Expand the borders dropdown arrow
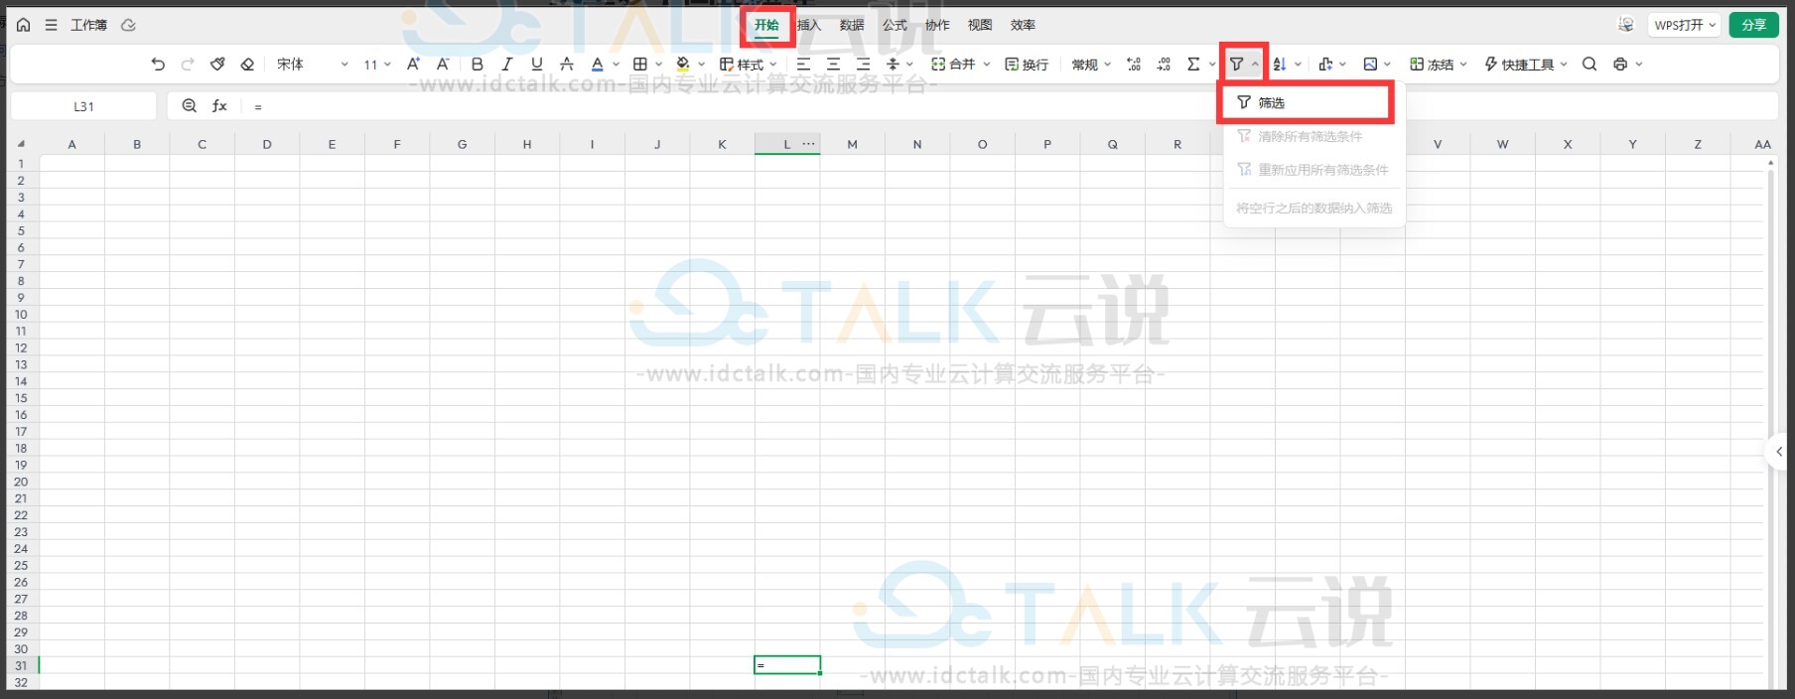The height and width of the screenshot is (699, 1795). (658, 65)
